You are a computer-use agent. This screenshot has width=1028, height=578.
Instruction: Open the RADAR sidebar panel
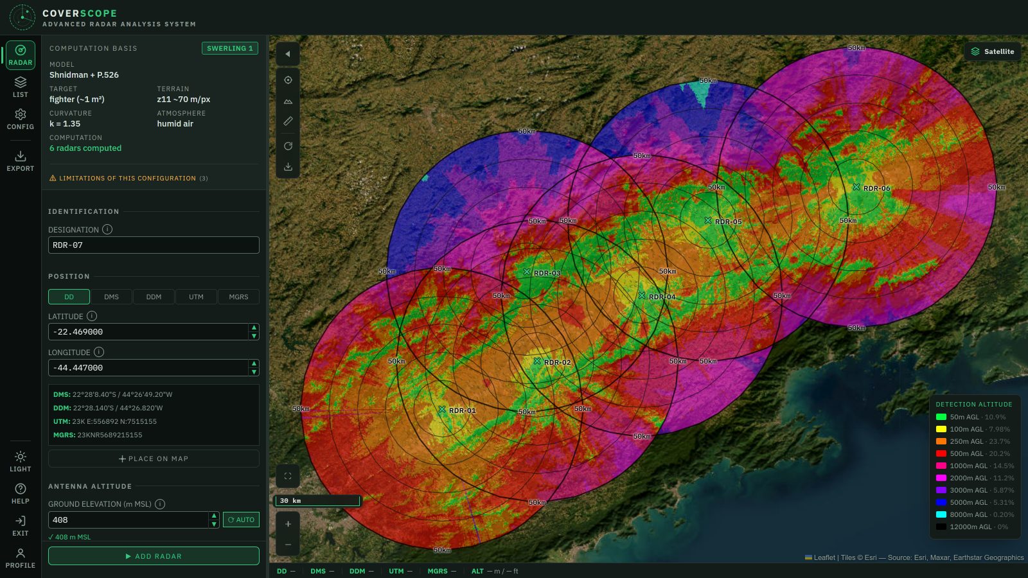pos(21,55)
